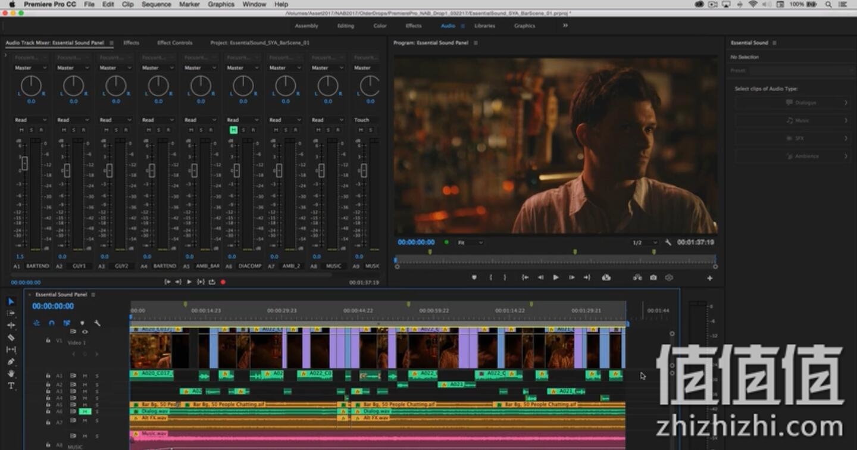Viewport: 857px width, 450px height.
Task: Select the Selection tool in tools panel
Action: 11,301
